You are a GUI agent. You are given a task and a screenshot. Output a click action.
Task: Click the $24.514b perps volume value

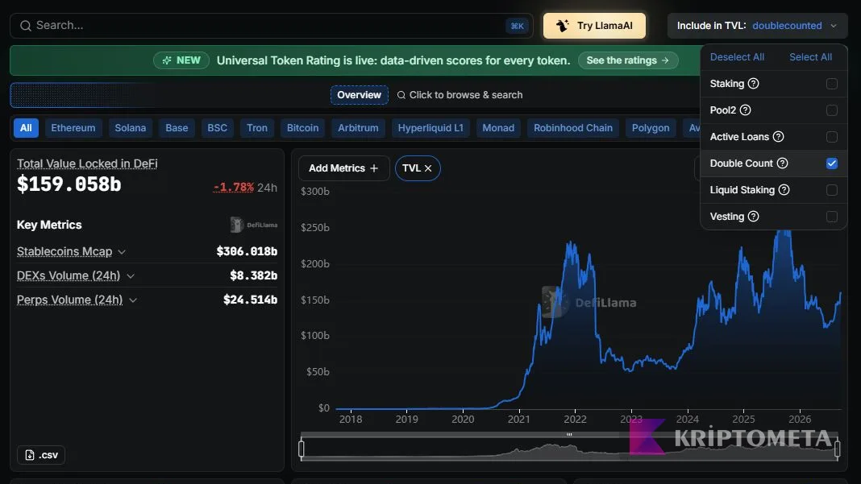pyautogui.click(x=250, y=300)
